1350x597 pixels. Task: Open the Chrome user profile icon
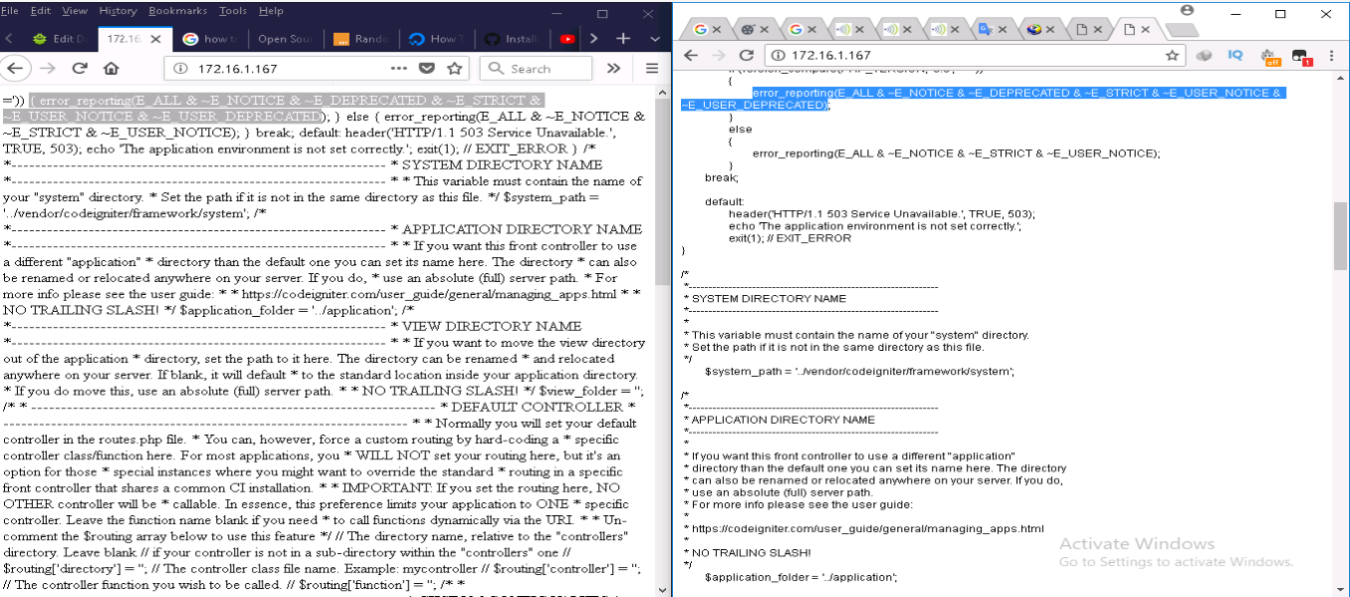[1186, 10]
